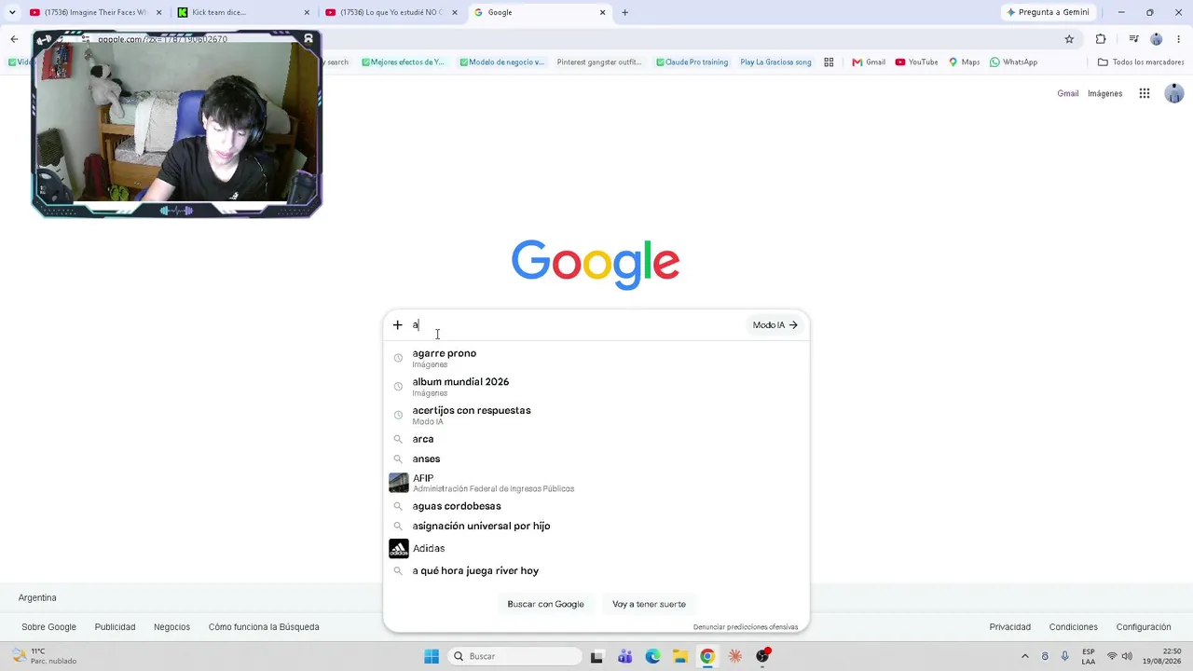Viewport: 1193px width, 671px height.
Task: Open the Condiciones footer link
Action: [1074, 627]
